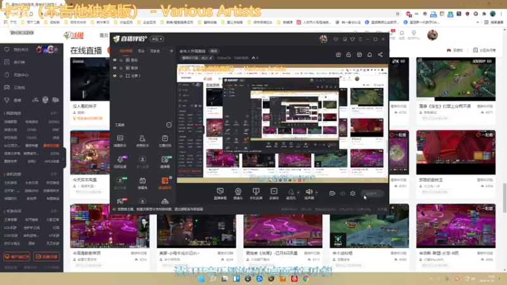Click the 修改 button next to room title

point(214,51)
